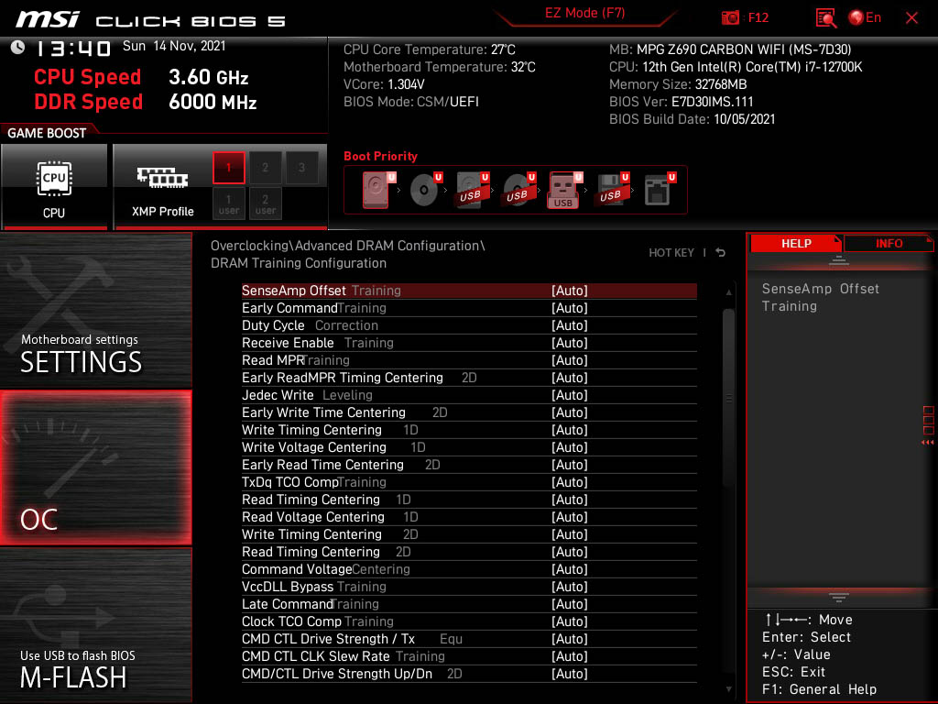Click the hard disk boot priority icon
Image resolution: width=938 pixels, height=704 pixels.
point(376,191)
